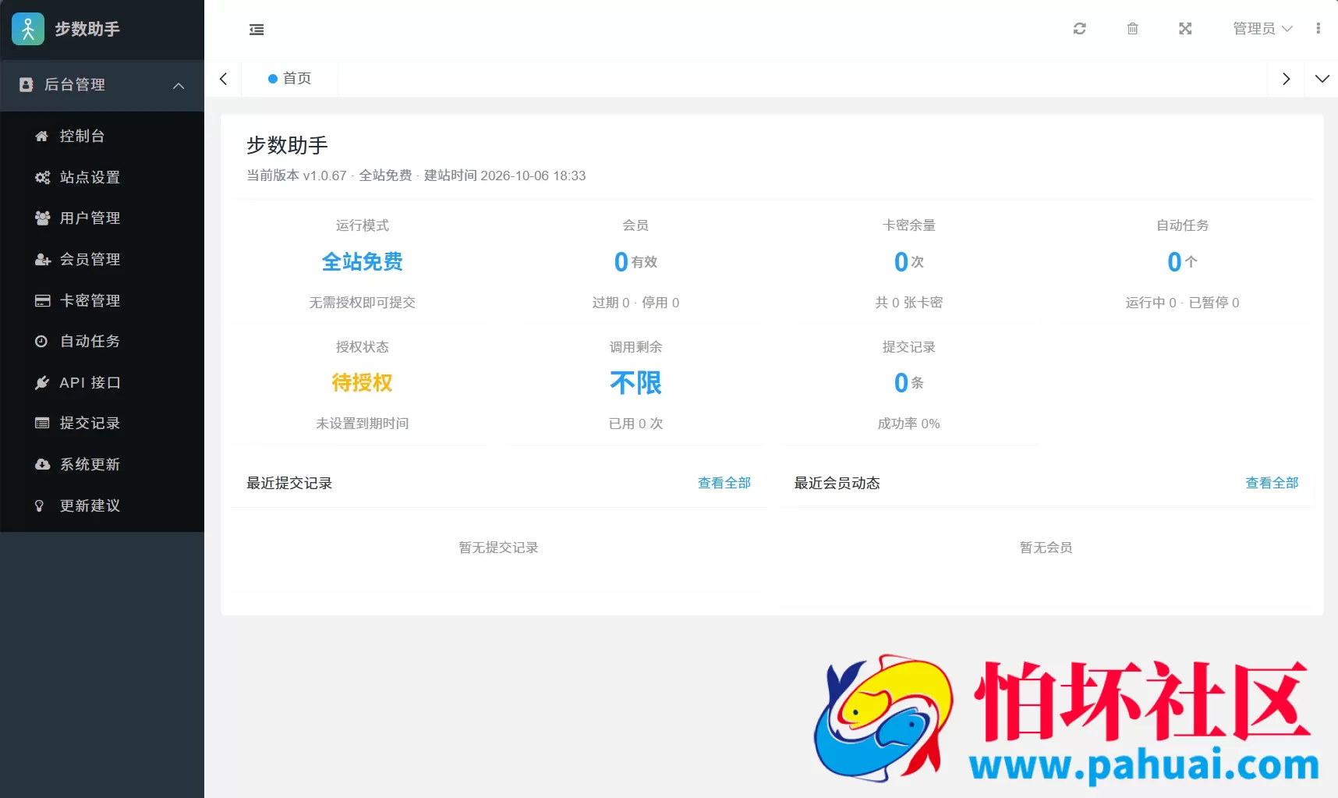Click the users icon beside 用户管理
Viewport: 1338px width, 798px height.
tap(42, 218)
